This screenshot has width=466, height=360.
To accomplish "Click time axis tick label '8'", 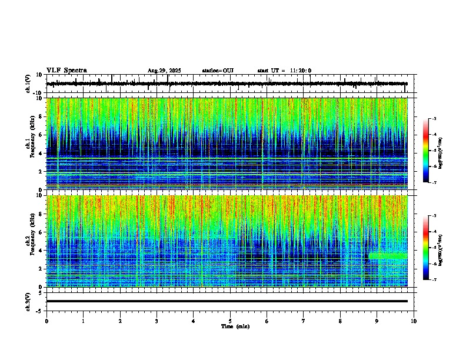I will click(x=340, y=321).
